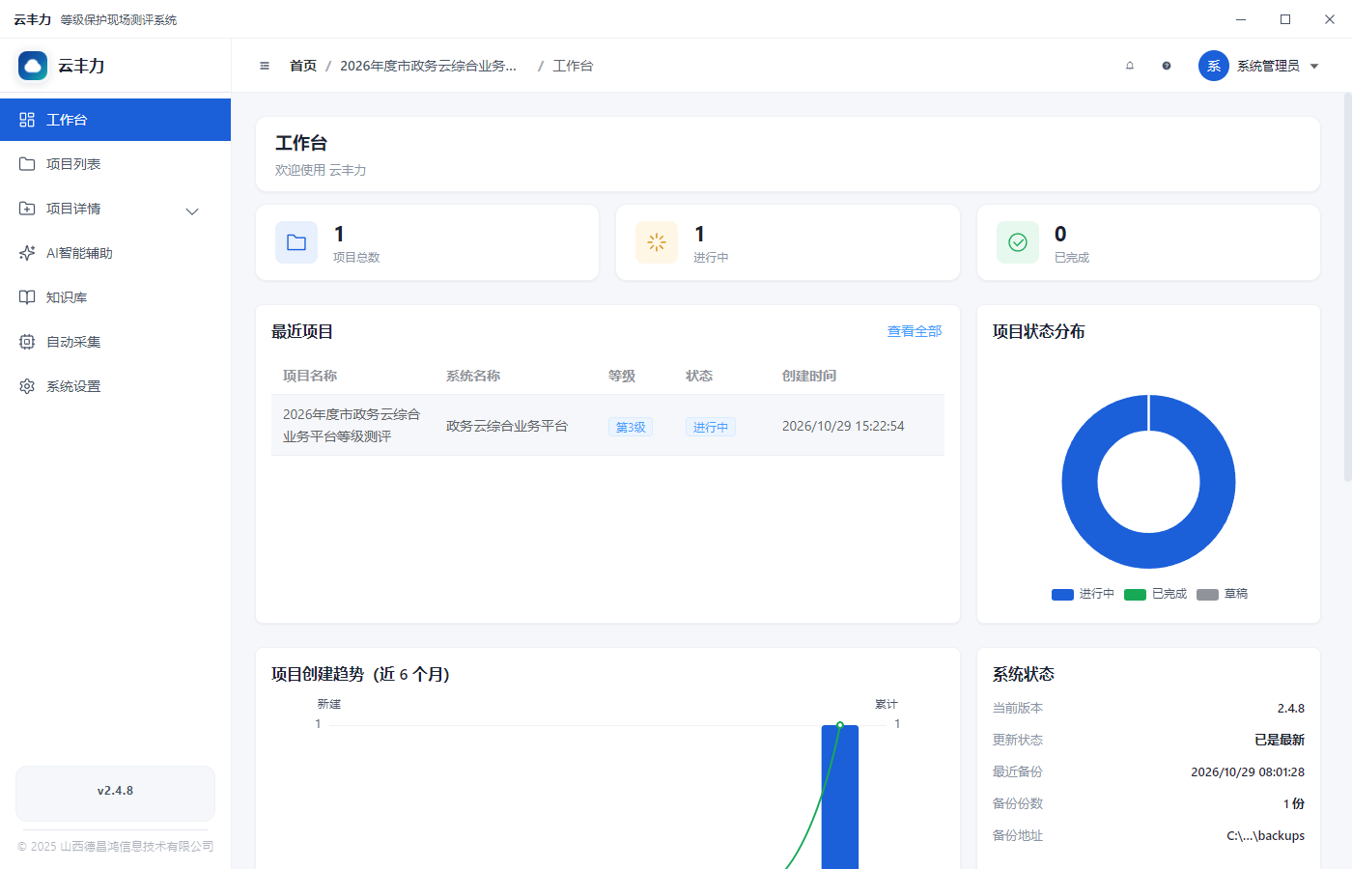Expand the 项目详情 submenu chevron
1352x869 pixels.
(192, 210)
